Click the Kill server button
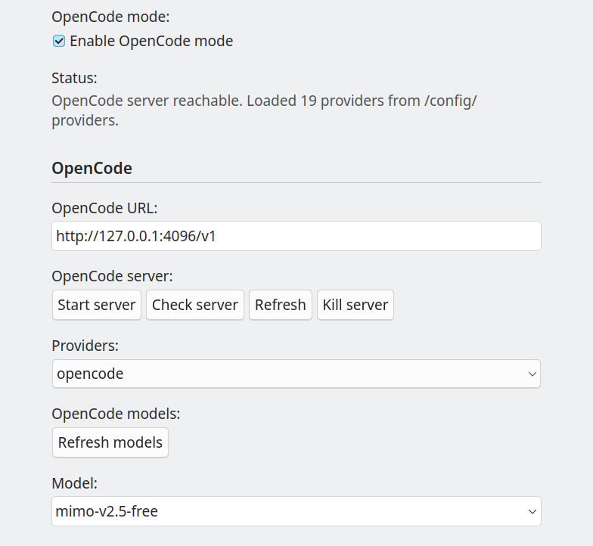This screenshot has width=593, height=546. coord(355,305)
